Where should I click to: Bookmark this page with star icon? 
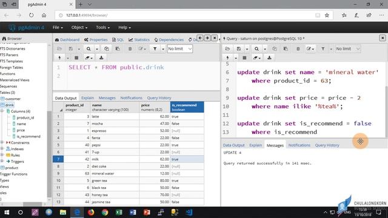point(327,15)
